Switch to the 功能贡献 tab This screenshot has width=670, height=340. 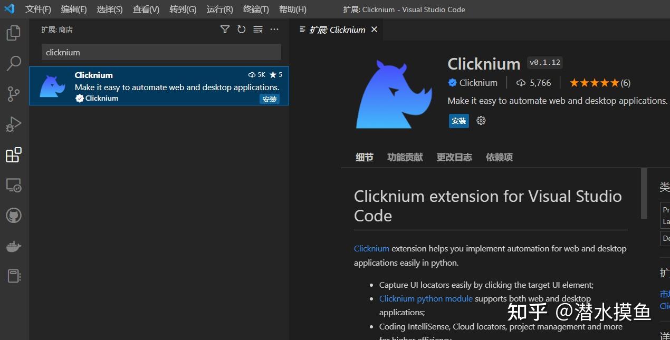tap(404, 157)
